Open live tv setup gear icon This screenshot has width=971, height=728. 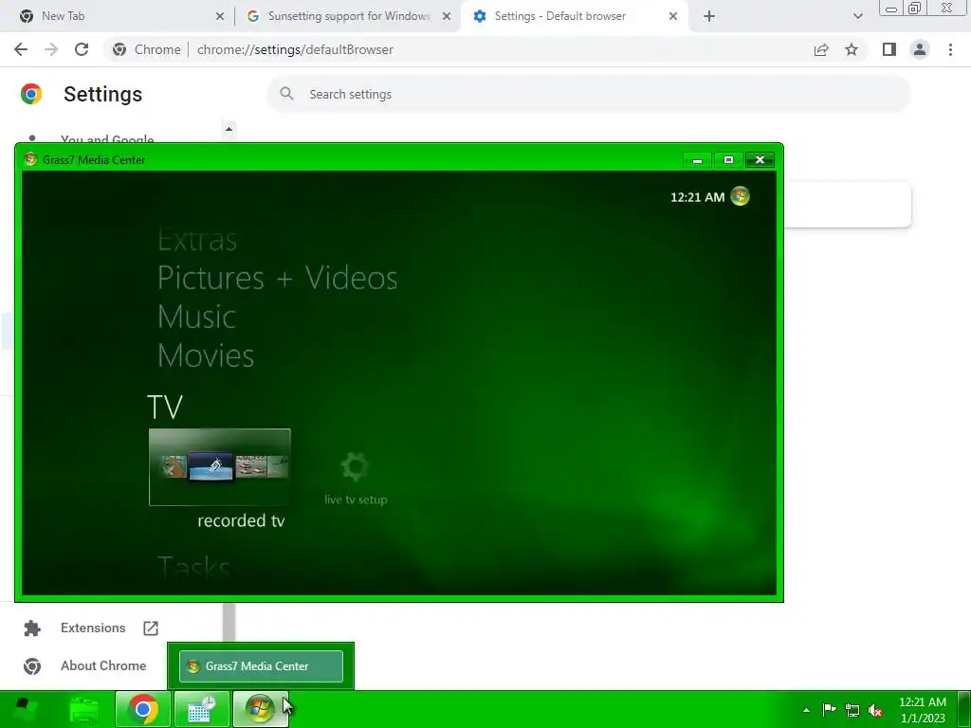(x=355, y=466)
